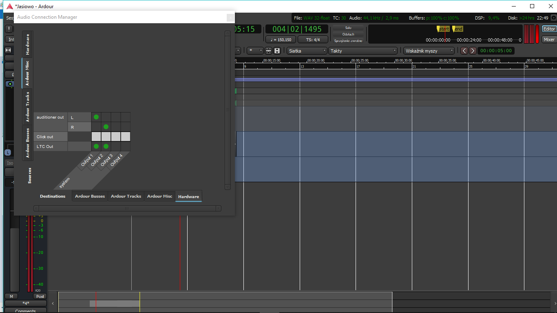Click the expand tracks icon

[x=277, y=51]
